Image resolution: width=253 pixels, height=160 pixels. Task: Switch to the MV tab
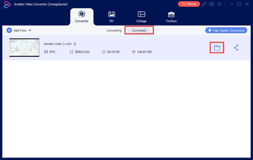[x=111, y=17]
